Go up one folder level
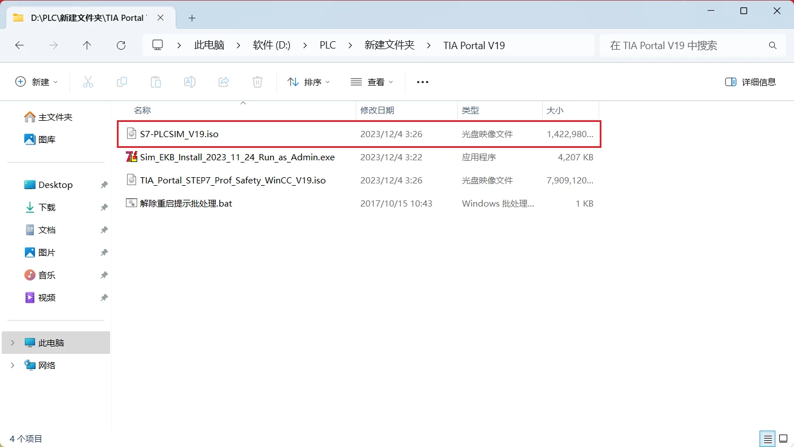Image resolution: width=794 pixels, height=447 pixels. click(87, 46)
